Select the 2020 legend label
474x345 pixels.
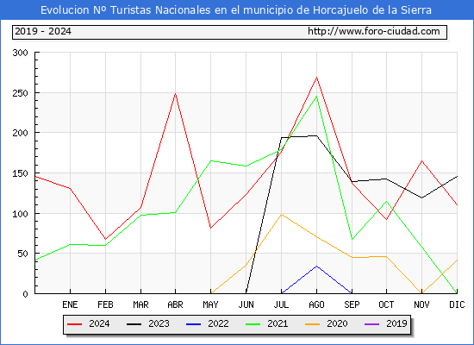coord(337,323)
